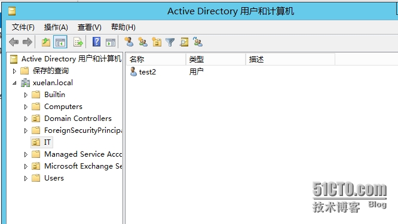This screenshot has height=224, width=398.
Task: Click the add to group toolbar icon
Action: tap(198, 42)
